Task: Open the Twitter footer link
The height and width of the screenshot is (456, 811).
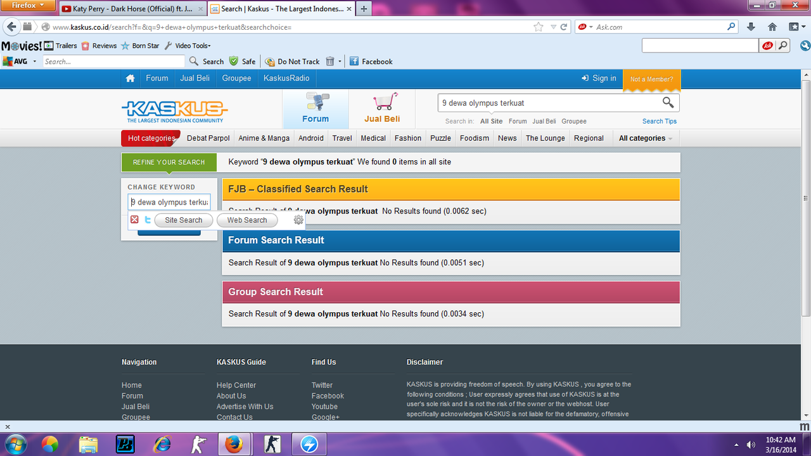Action: [322, 385]
